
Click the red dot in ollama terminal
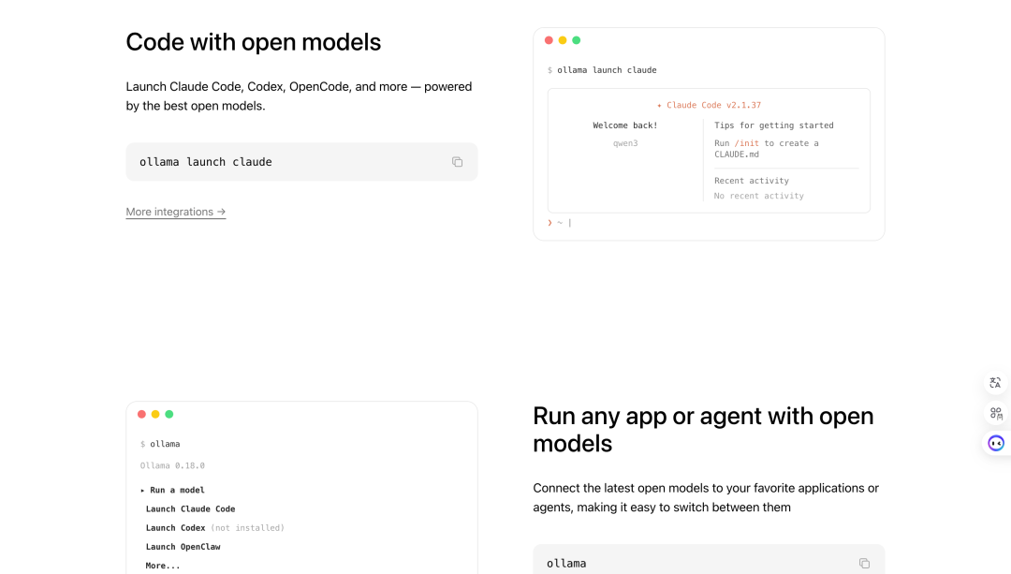pyautogui.click(x=142, y=414)
